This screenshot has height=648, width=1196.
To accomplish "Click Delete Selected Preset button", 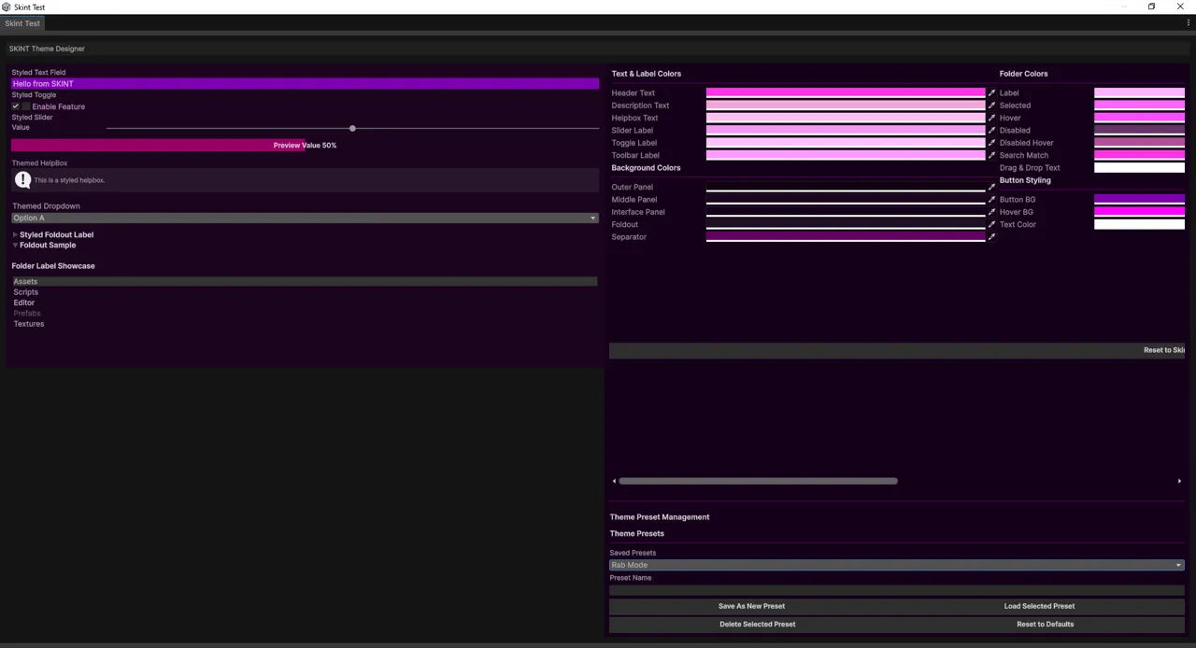I will pyautogui.click(x=758, y=625).
